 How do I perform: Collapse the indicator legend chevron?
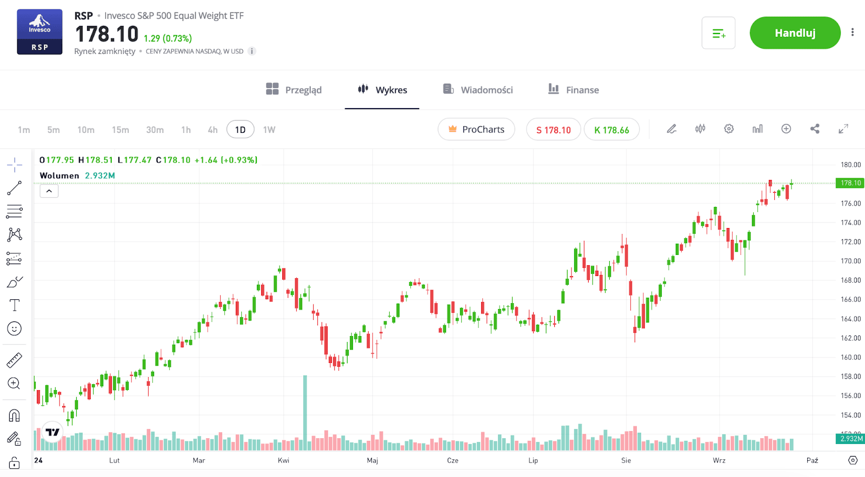(x=49, y=191)
